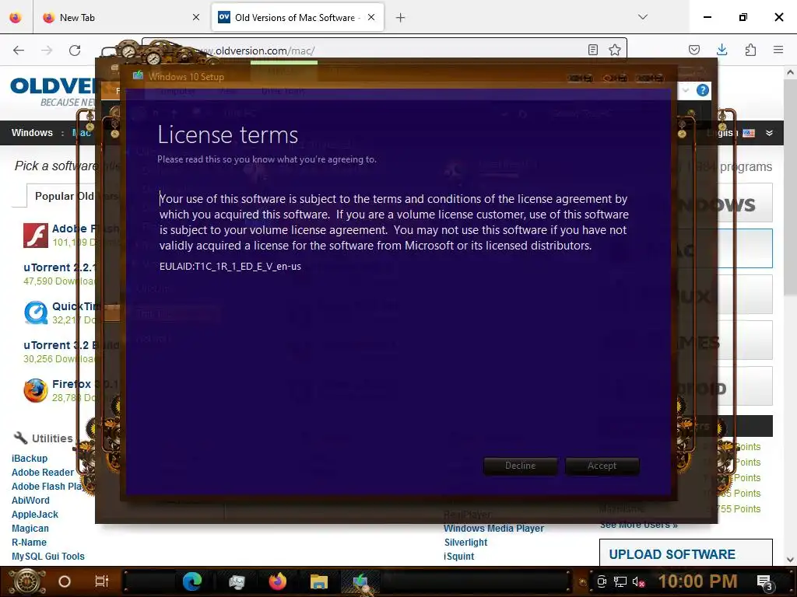Save the page to Pocket
The image size is (797, 597).
[693, 50]
